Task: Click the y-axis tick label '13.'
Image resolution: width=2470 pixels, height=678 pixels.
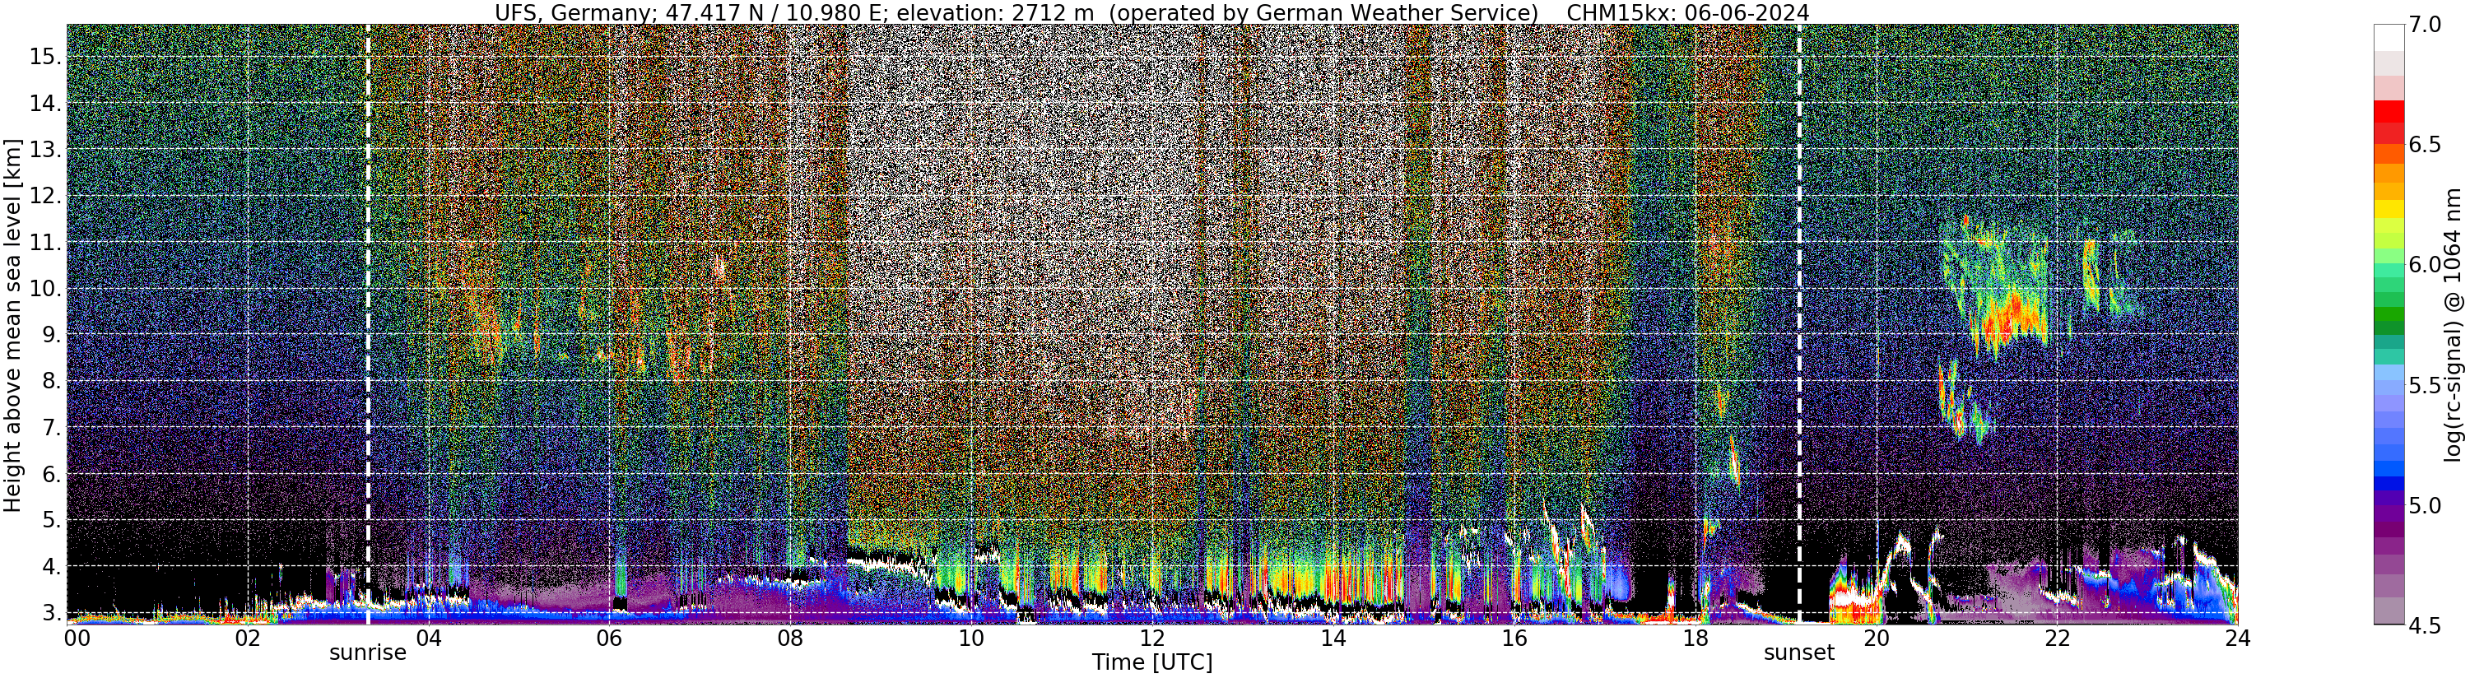Action: (46, 150)
